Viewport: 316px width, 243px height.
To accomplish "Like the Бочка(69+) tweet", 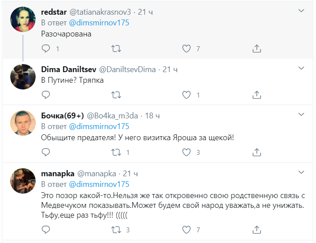I will tap(187, 152).
